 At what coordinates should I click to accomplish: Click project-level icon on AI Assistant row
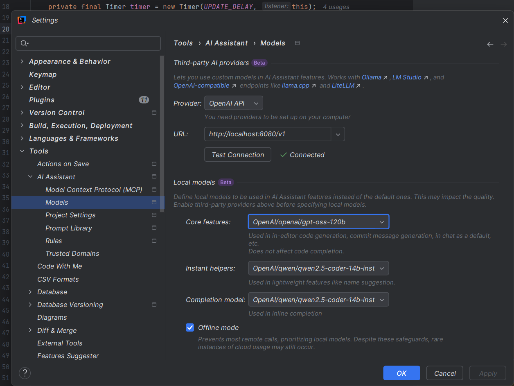click(x=154, y=177)
